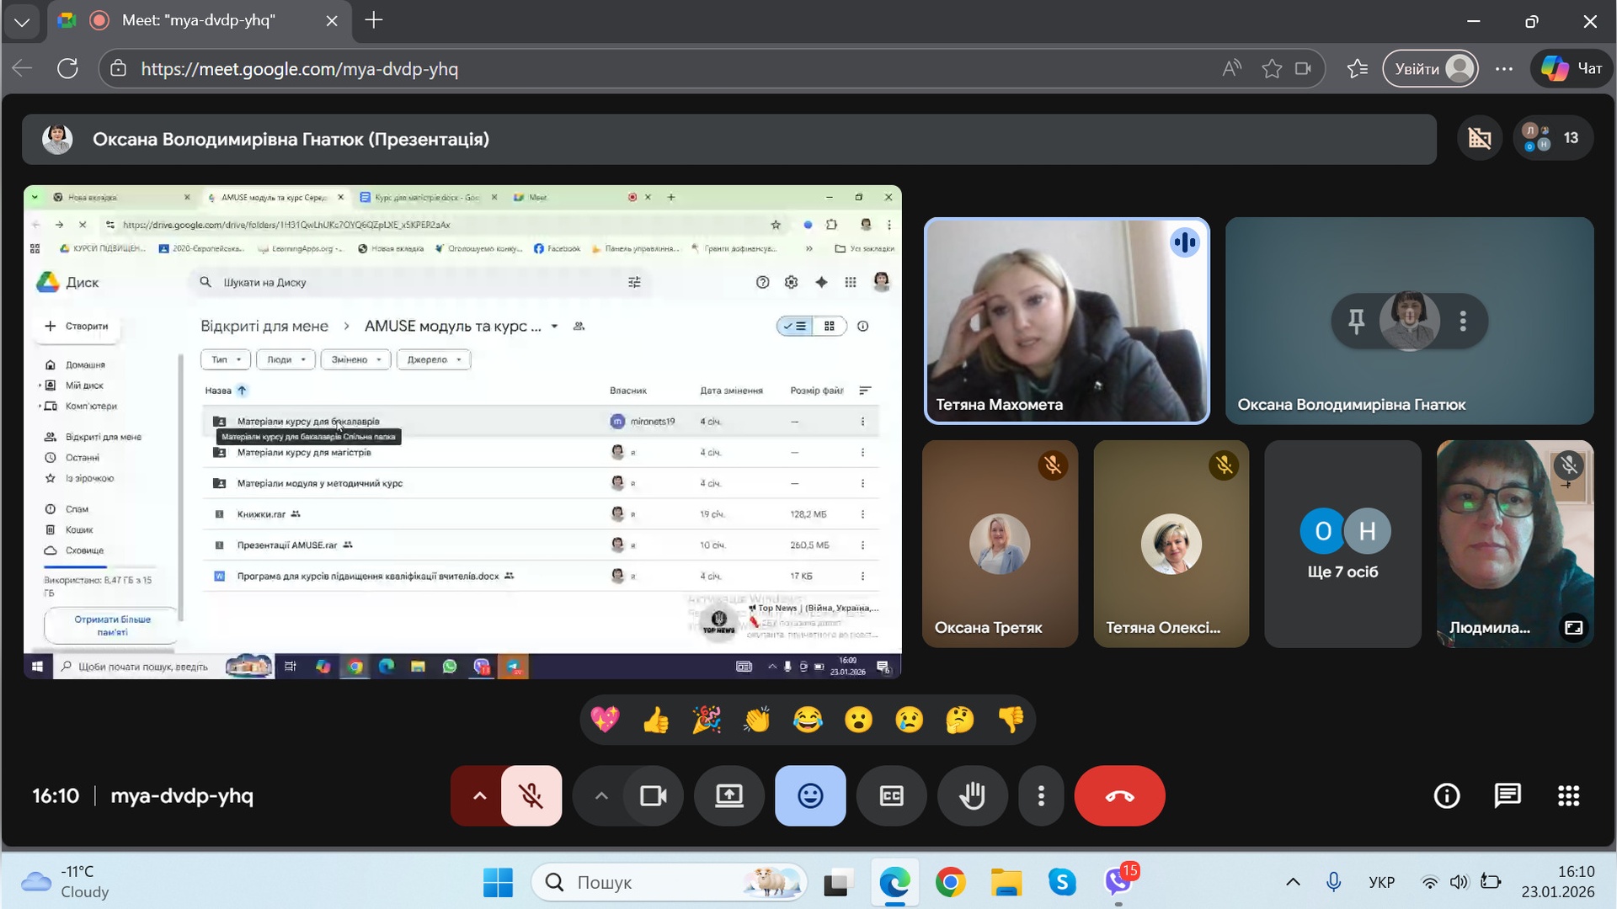Unmute the microphone in Meet

pos(531,795)
